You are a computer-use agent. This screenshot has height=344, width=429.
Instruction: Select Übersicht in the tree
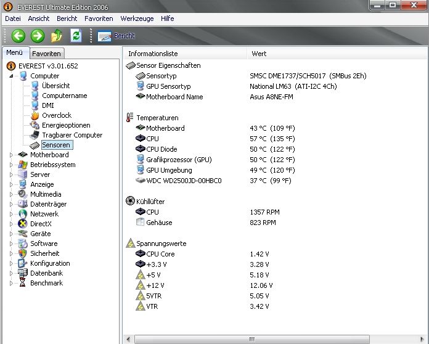56,86
